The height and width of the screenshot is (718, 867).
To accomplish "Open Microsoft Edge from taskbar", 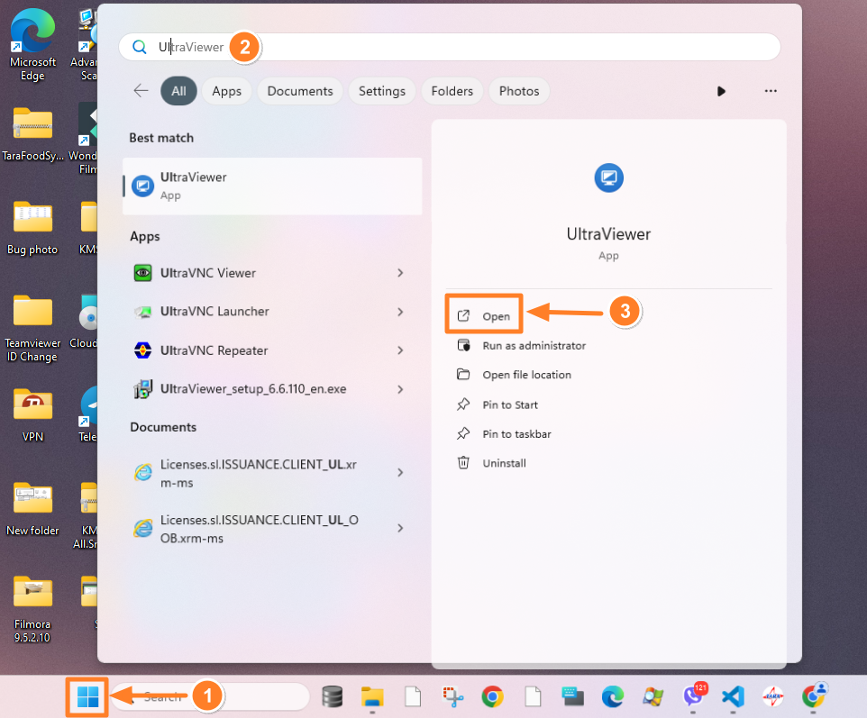I will click(613, 696).
